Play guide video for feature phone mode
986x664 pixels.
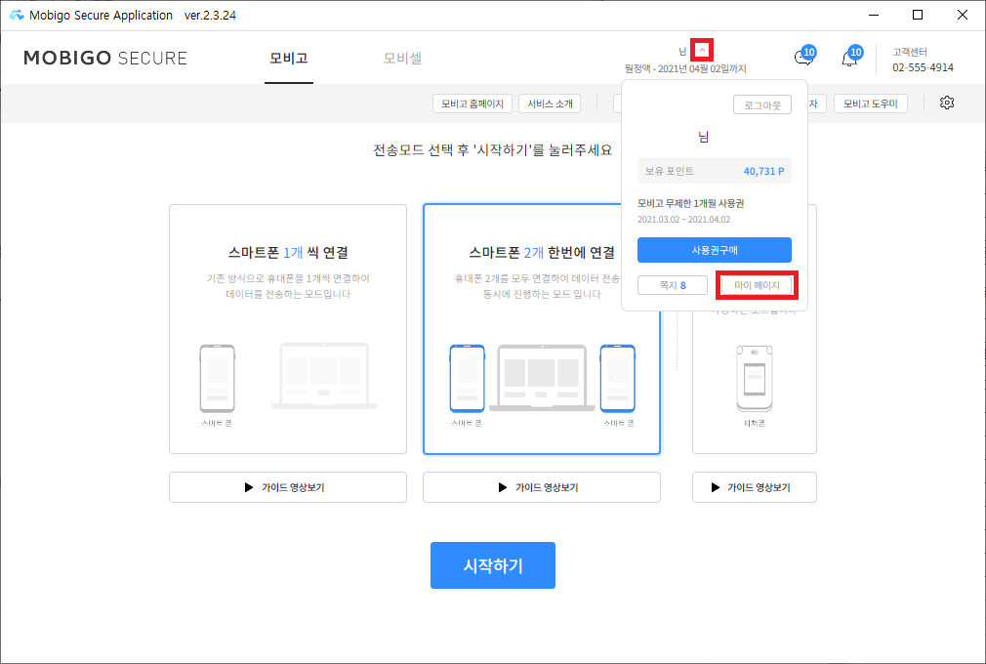[754, 487]
